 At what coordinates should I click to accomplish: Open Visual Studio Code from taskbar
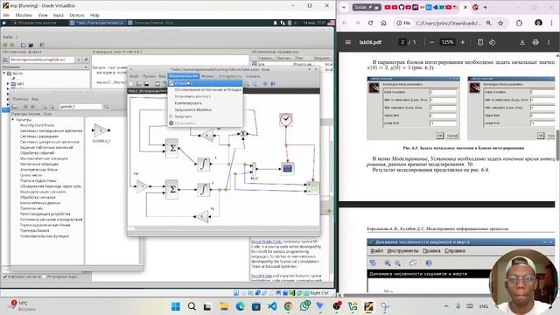[x=272, y=306]
